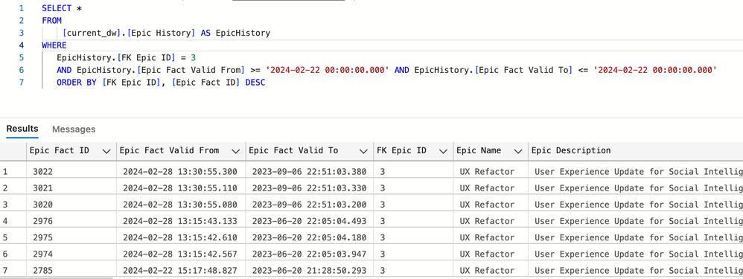This screenshot has height=279, width=743.
Task: Click Epic Description cell in row 2785
Action: (x=636, y=271)
